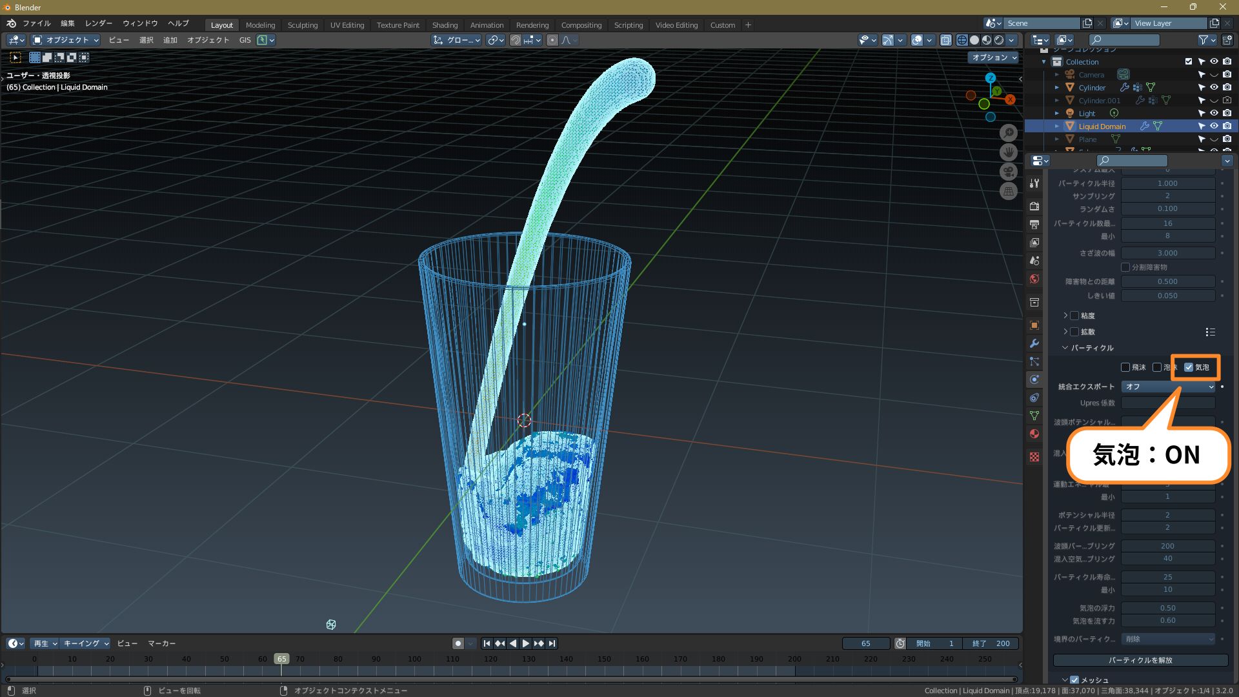Open the 統合エクスポート dropdown
The height and width of the screenshot is (697, 1239).
[x=1168, y=387]
